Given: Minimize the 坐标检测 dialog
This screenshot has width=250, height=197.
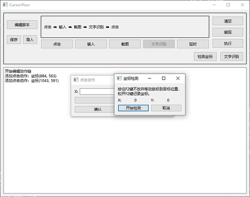Looking at the screenshot, I should (x=149, y=78).
